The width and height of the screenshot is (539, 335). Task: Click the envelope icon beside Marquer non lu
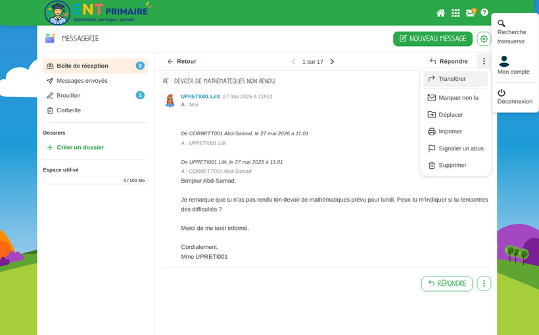[x=431, y=98]
